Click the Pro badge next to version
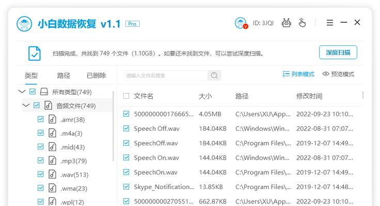 tap(132, 24)
